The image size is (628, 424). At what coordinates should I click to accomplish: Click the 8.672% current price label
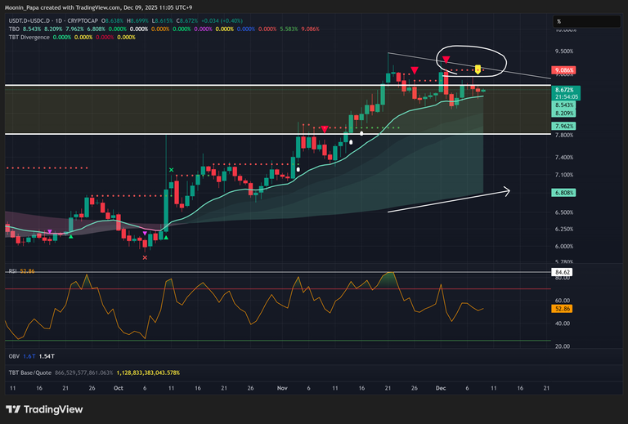[x=563, y=88]
